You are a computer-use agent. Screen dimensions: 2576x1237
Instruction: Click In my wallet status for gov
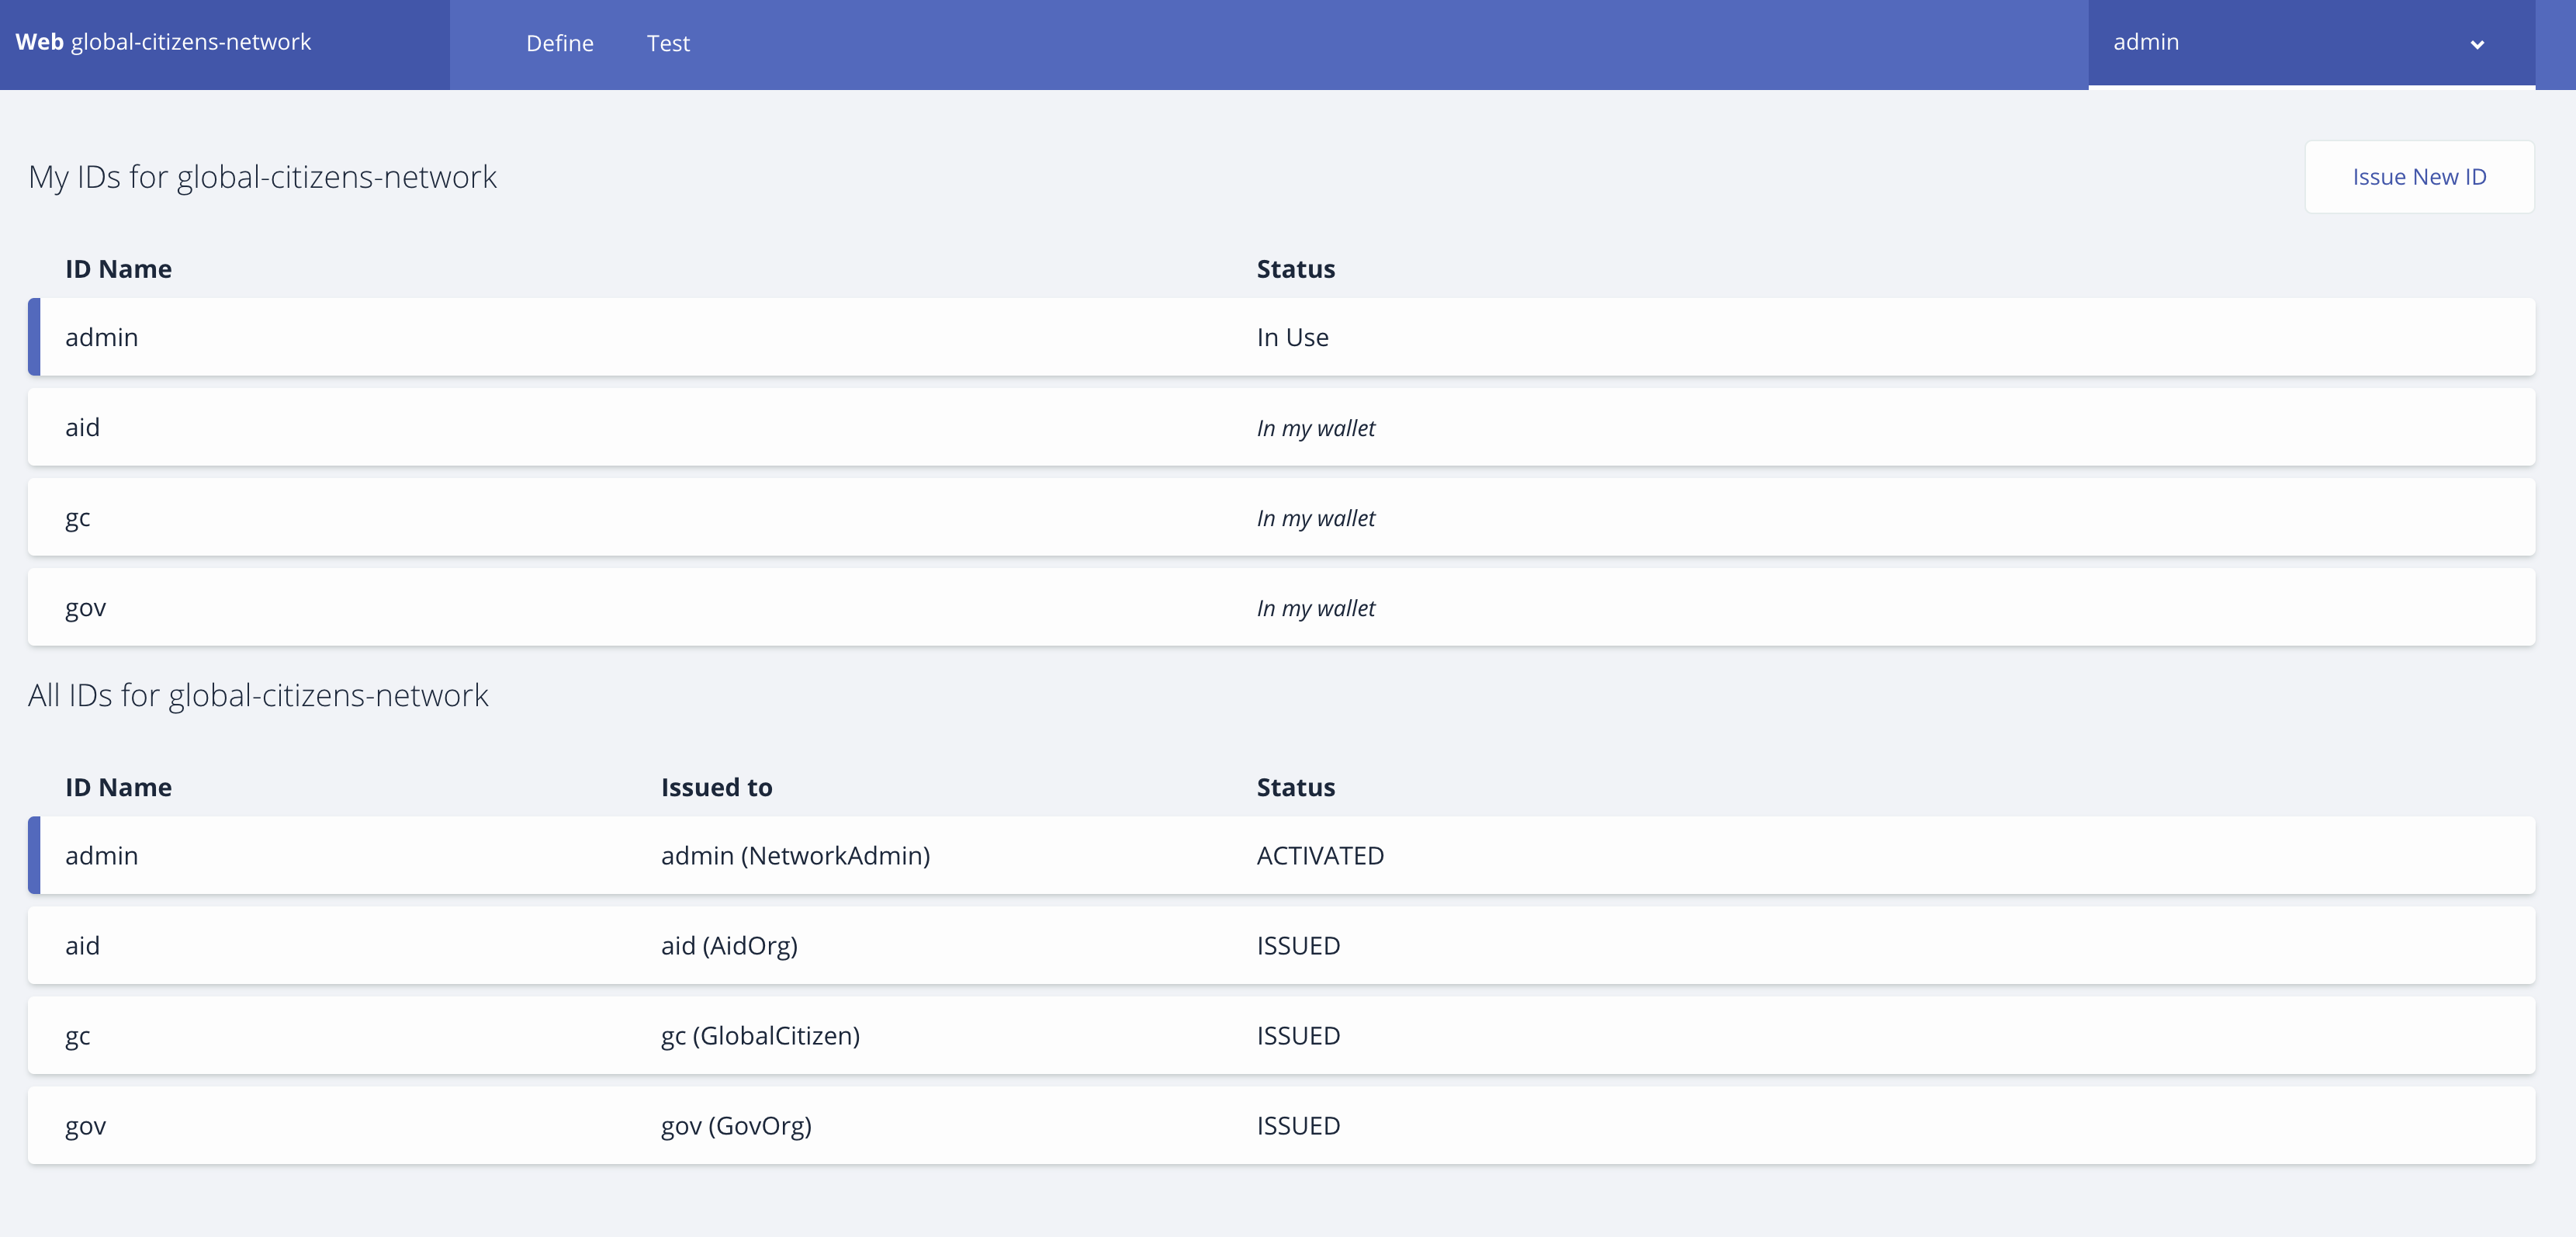1315,608
